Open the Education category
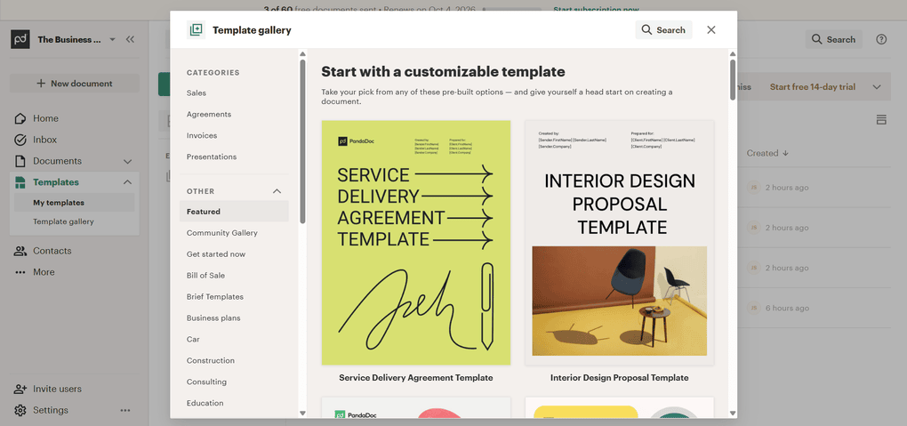Screen dimensions: 907x426 [205, 404]
